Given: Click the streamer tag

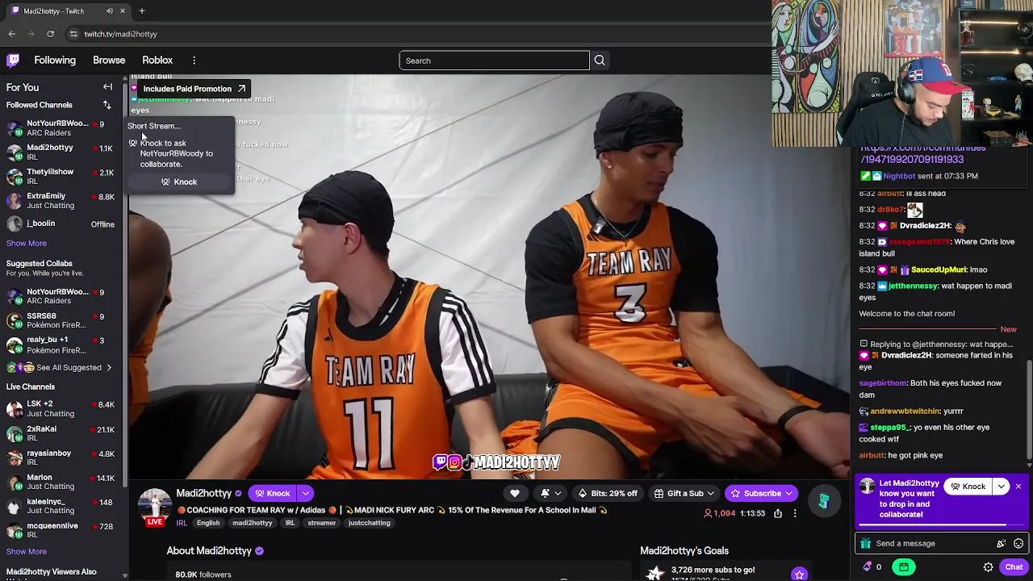Looking at the screenshot, I should [x=321, y=523].
